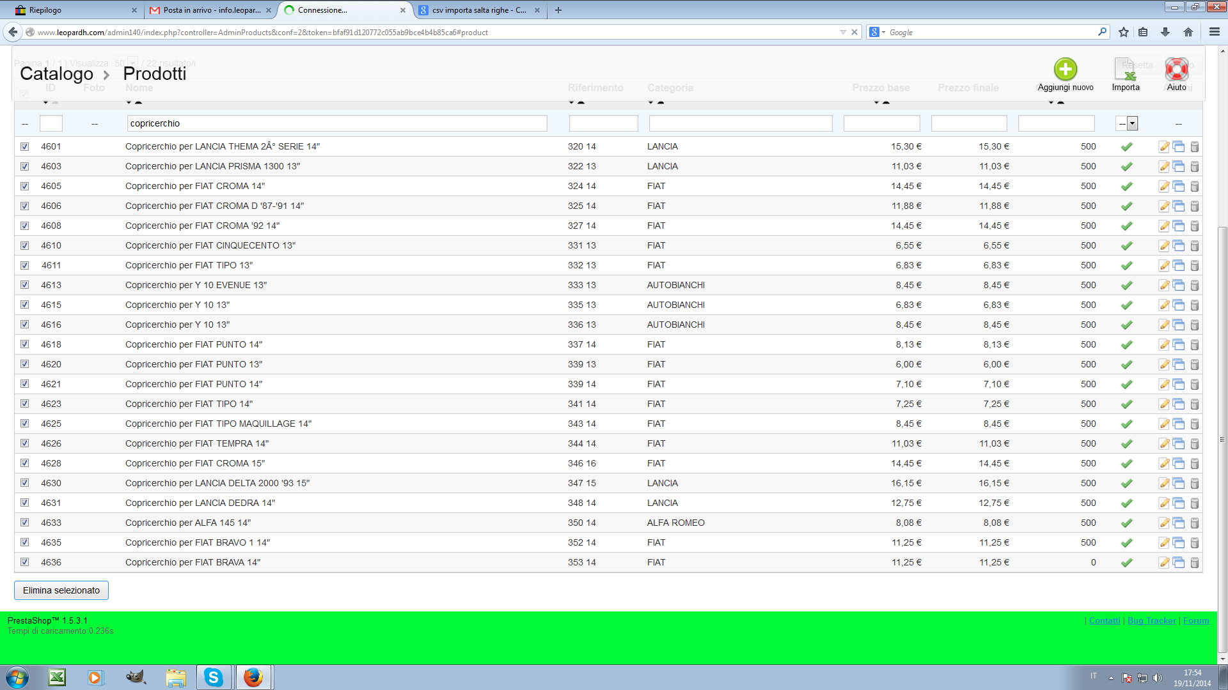Screen dimensions: 1228x690
Task: Click edit pencil icon for product 4636
Action: tap(1164, 563)
